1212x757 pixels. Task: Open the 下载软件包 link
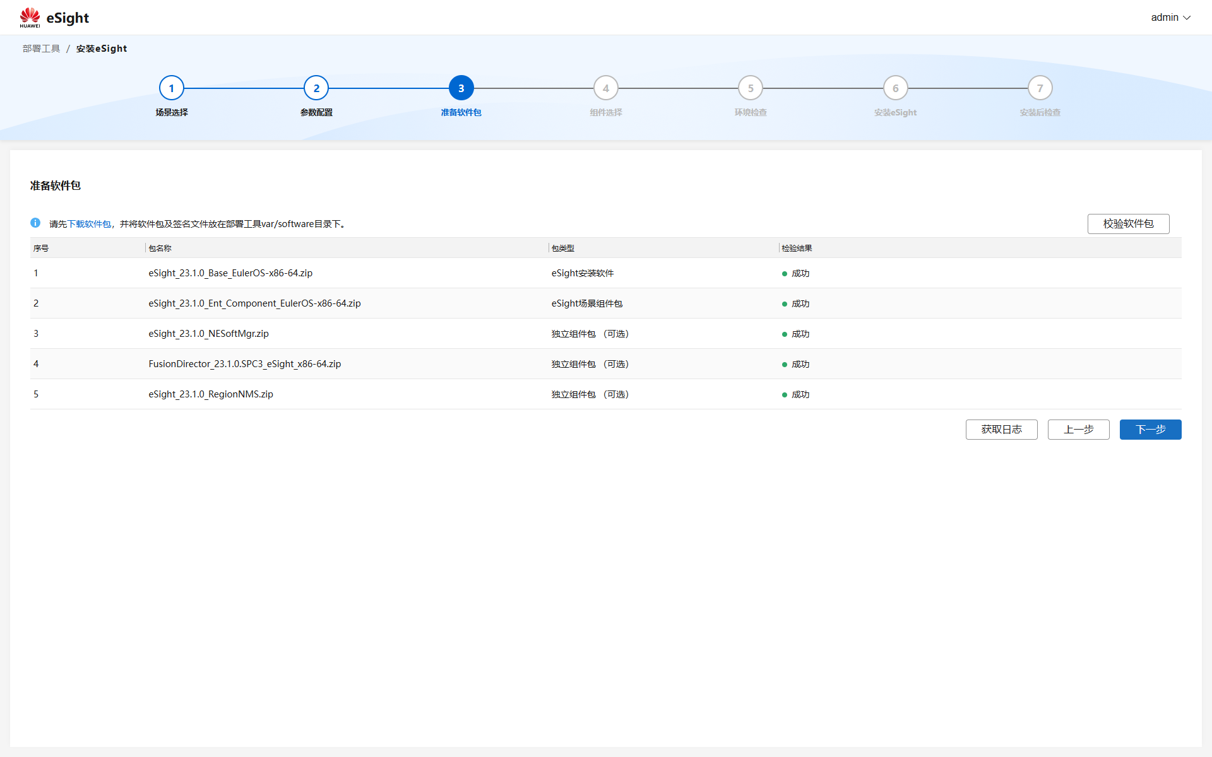point(89,224)
